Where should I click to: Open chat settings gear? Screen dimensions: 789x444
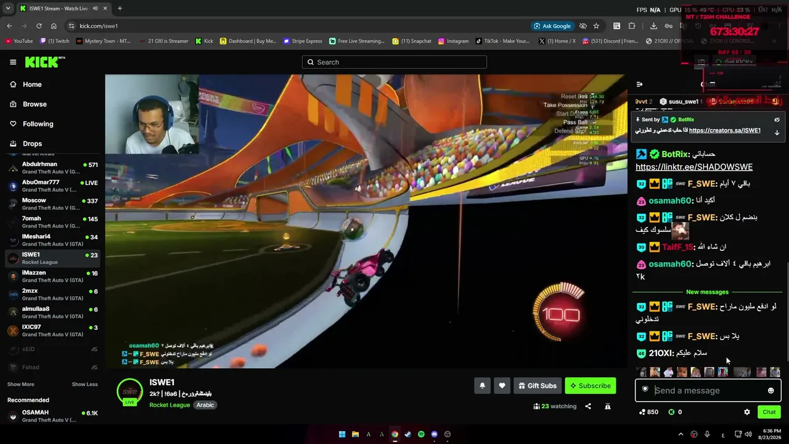(x=747, y=412)
